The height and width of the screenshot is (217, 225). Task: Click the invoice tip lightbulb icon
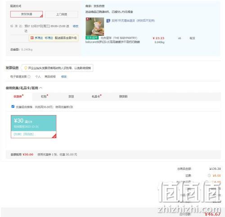[26, 68]
